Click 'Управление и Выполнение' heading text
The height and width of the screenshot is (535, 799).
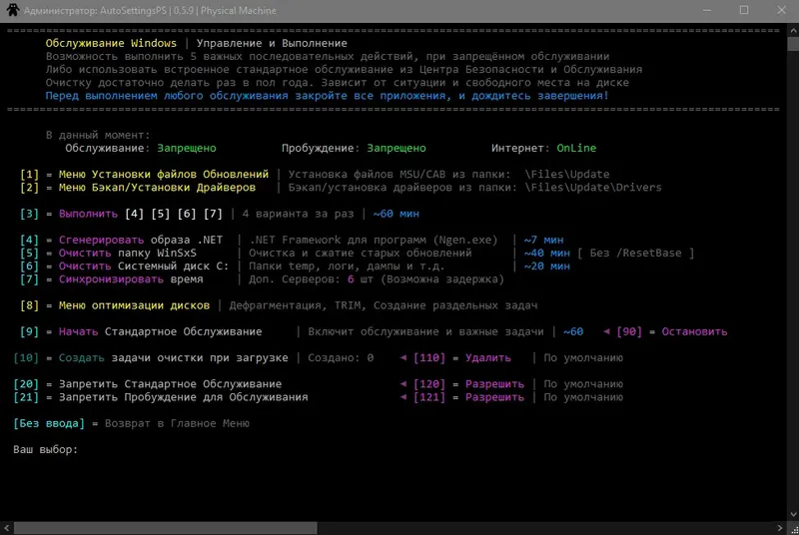tap(272, 43)
